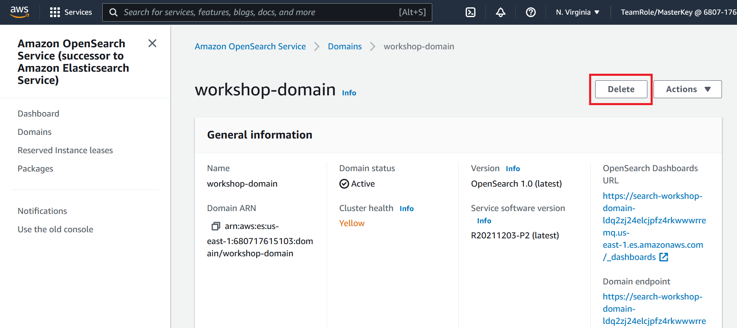Click Info link next to Version
Viewport: 737px width, 328px height.
coord(513,169)
